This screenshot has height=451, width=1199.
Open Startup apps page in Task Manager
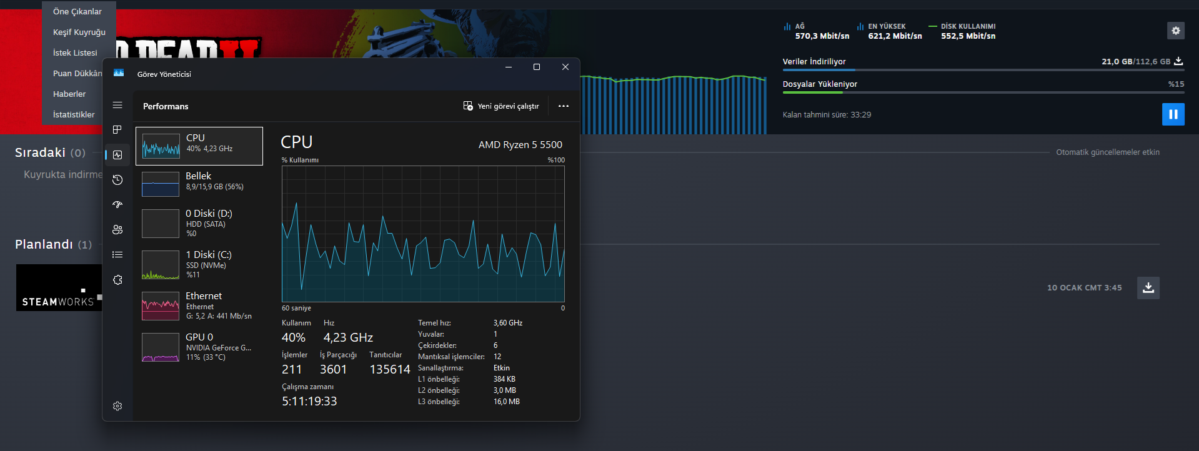point(117,205)
